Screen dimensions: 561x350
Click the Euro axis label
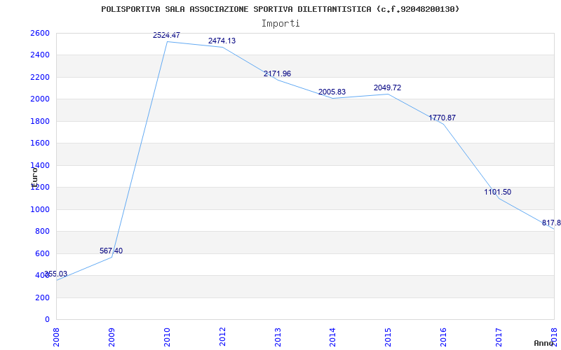pyautogui.click(x=34, y=177)
